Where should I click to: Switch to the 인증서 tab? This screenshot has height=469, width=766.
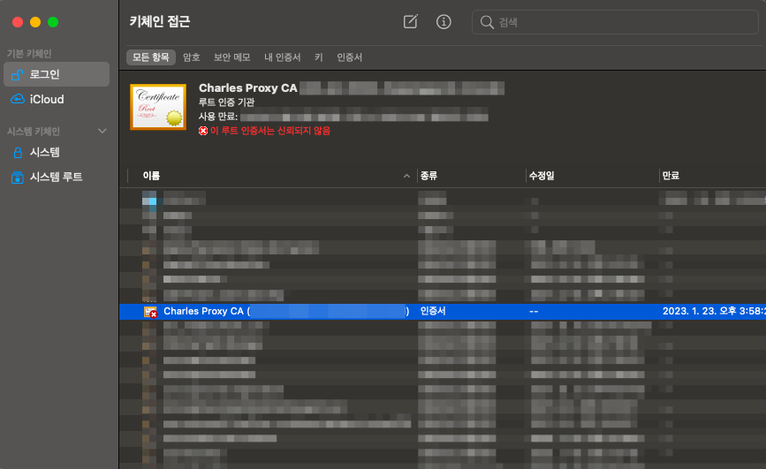[x=349, y=57]
